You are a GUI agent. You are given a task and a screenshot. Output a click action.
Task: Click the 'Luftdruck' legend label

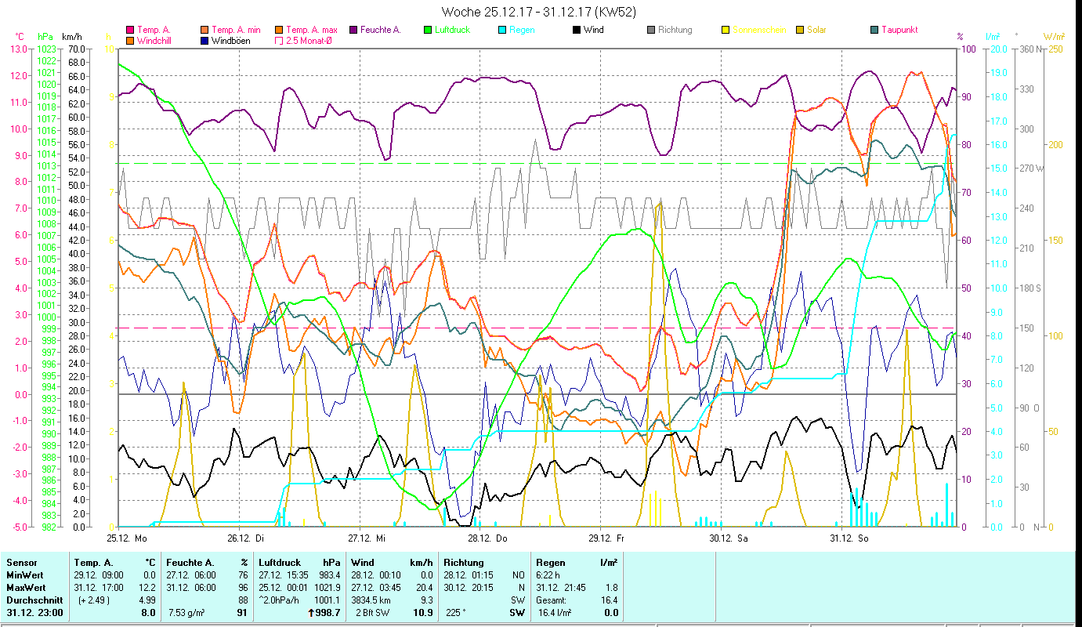(454, 30)
